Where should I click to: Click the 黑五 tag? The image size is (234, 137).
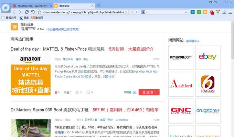click(x=86, y=59)
